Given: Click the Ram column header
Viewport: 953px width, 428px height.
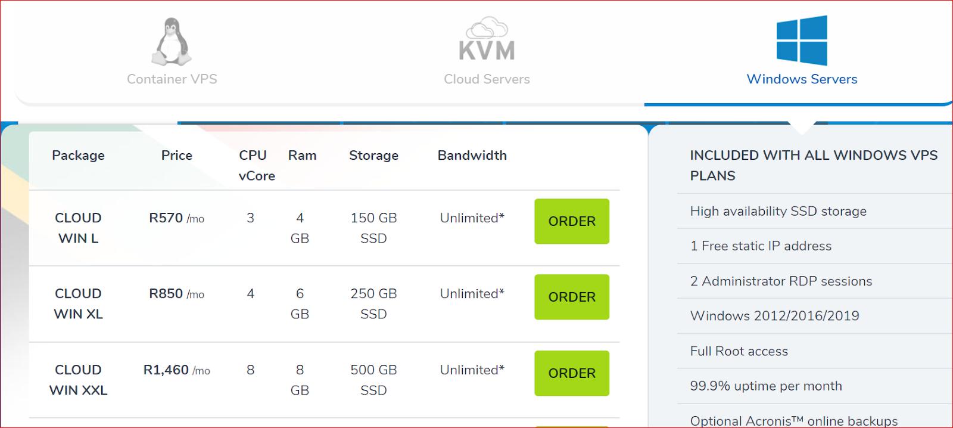Looking at the screenshot, I should [303, 156].
